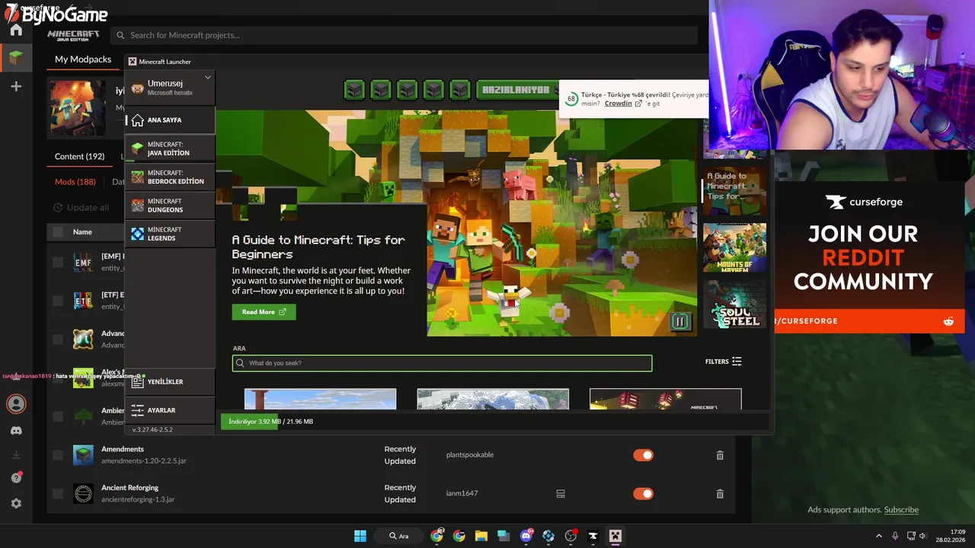Select the Guide to Minecraft carousel thumbnail

[734, 191]
